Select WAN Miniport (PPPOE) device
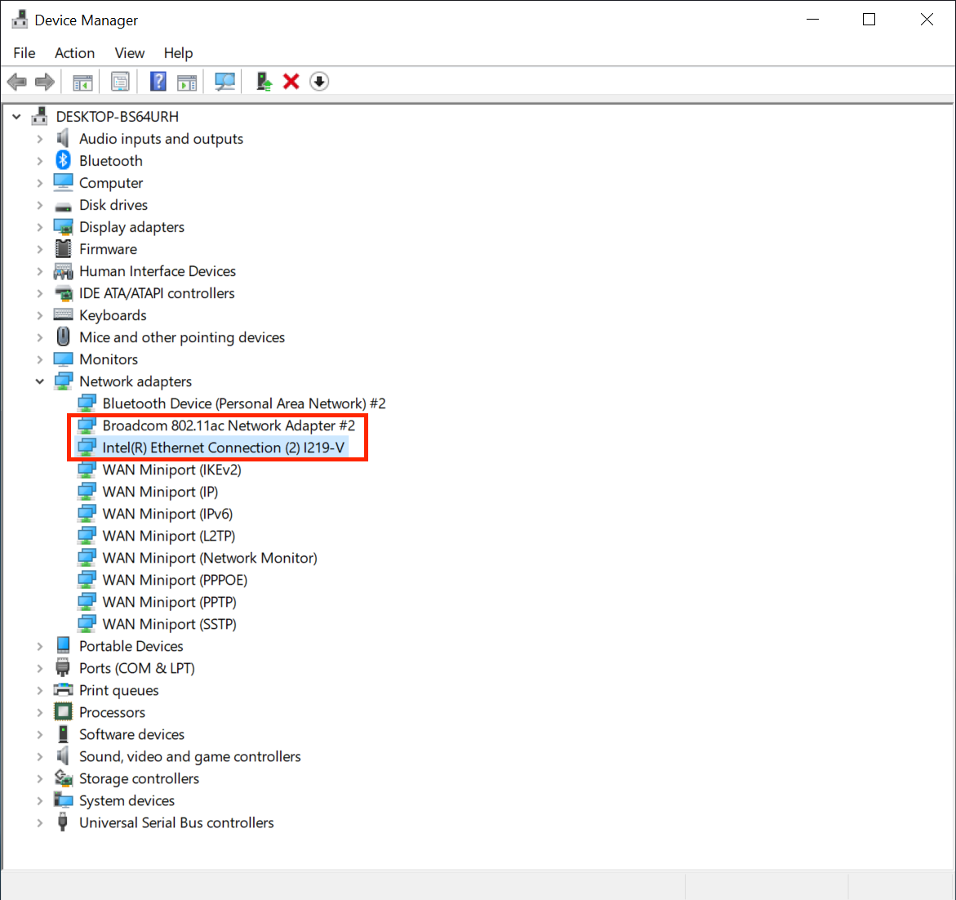The height and width of the screenshot is (900, 956). point(175,580)
